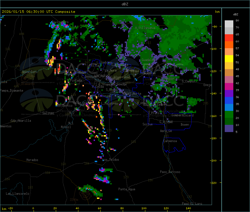Image resolution: width=250 pixels, height=212 pixels.
Task: Click the Punta_Agua map label
Action: [127, 189]
